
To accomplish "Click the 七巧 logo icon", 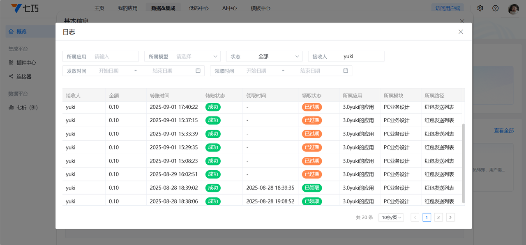I will (16, 8).
